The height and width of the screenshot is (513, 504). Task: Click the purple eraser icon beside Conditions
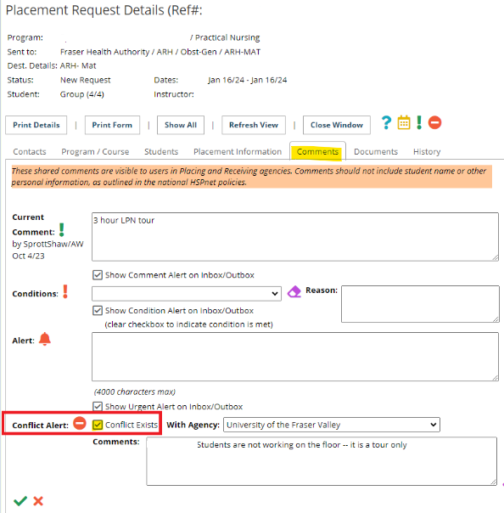[x=294, y=291]
